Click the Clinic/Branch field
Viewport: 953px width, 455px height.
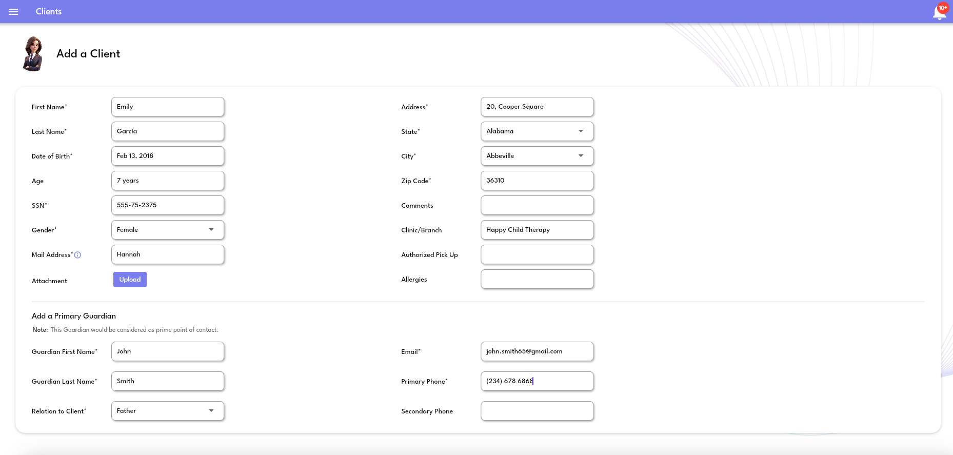(x=537, y=230)
